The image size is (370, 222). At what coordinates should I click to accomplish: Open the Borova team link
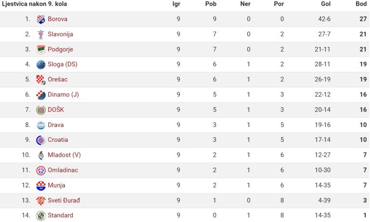tap(58, 19)
